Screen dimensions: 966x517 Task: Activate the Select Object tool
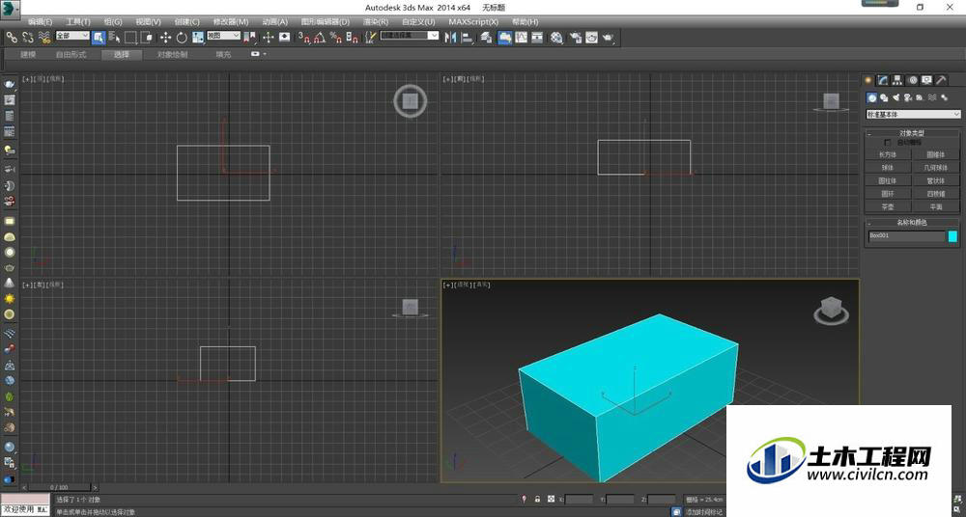pyautogui.click(x=99, y=38)
